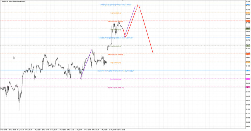Click the 29 Apr 2025 date on time axis

coord(4,130)
